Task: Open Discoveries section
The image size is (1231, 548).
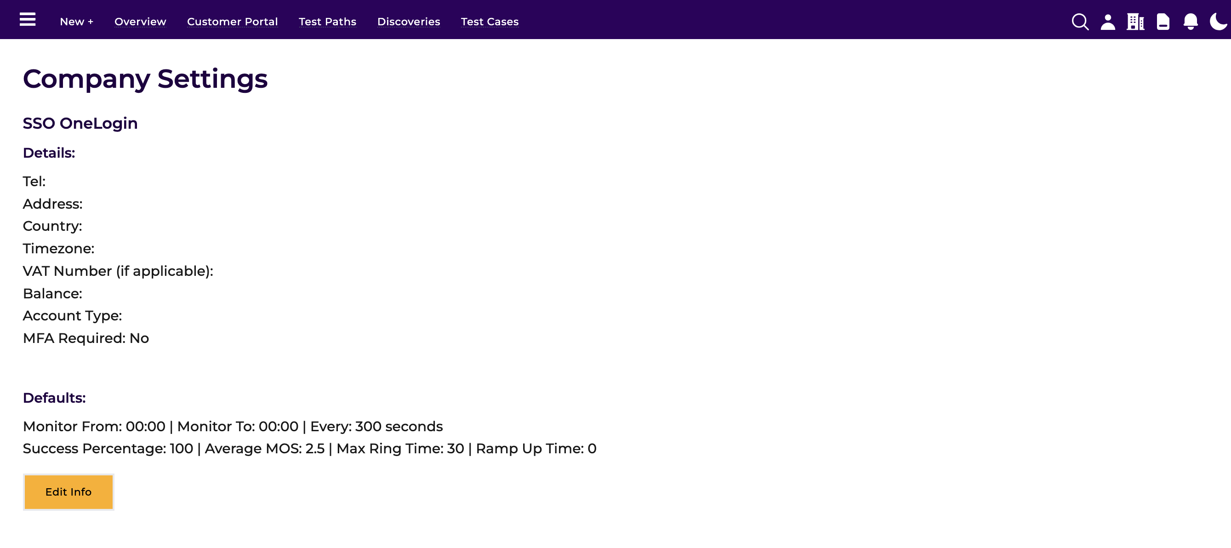Action: tap(409, 22)
